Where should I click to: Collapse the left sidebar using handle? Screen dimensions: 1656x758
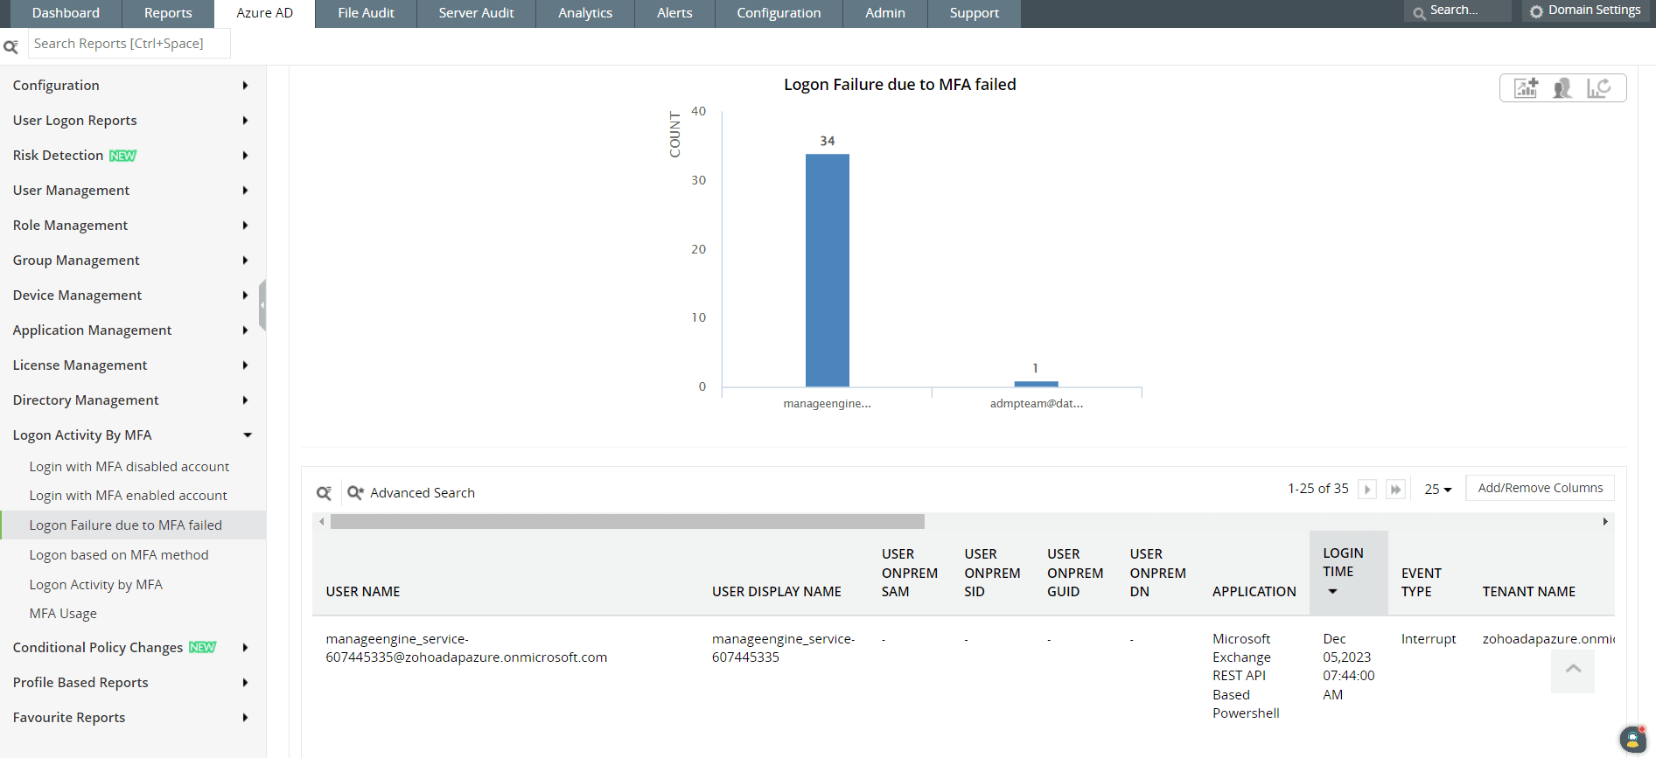click(x=262, y=305)
